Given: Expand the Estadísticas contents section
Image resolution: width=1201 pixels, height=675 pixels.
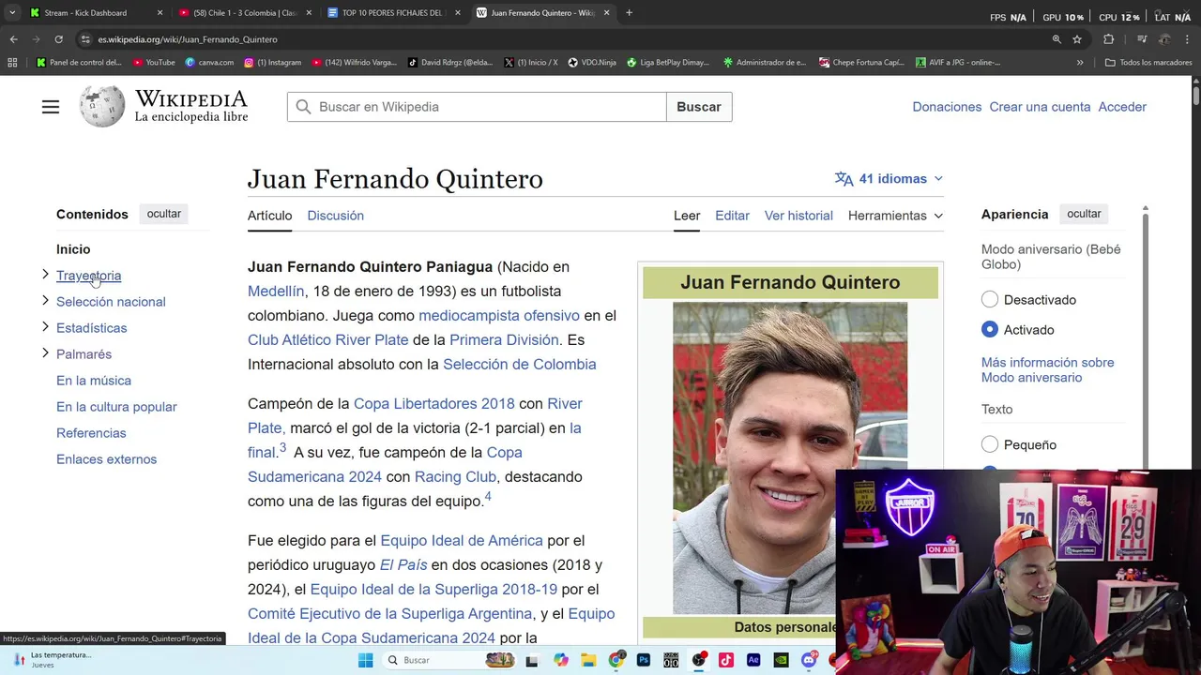Looking at the screenshot, I should click(45, 327).
